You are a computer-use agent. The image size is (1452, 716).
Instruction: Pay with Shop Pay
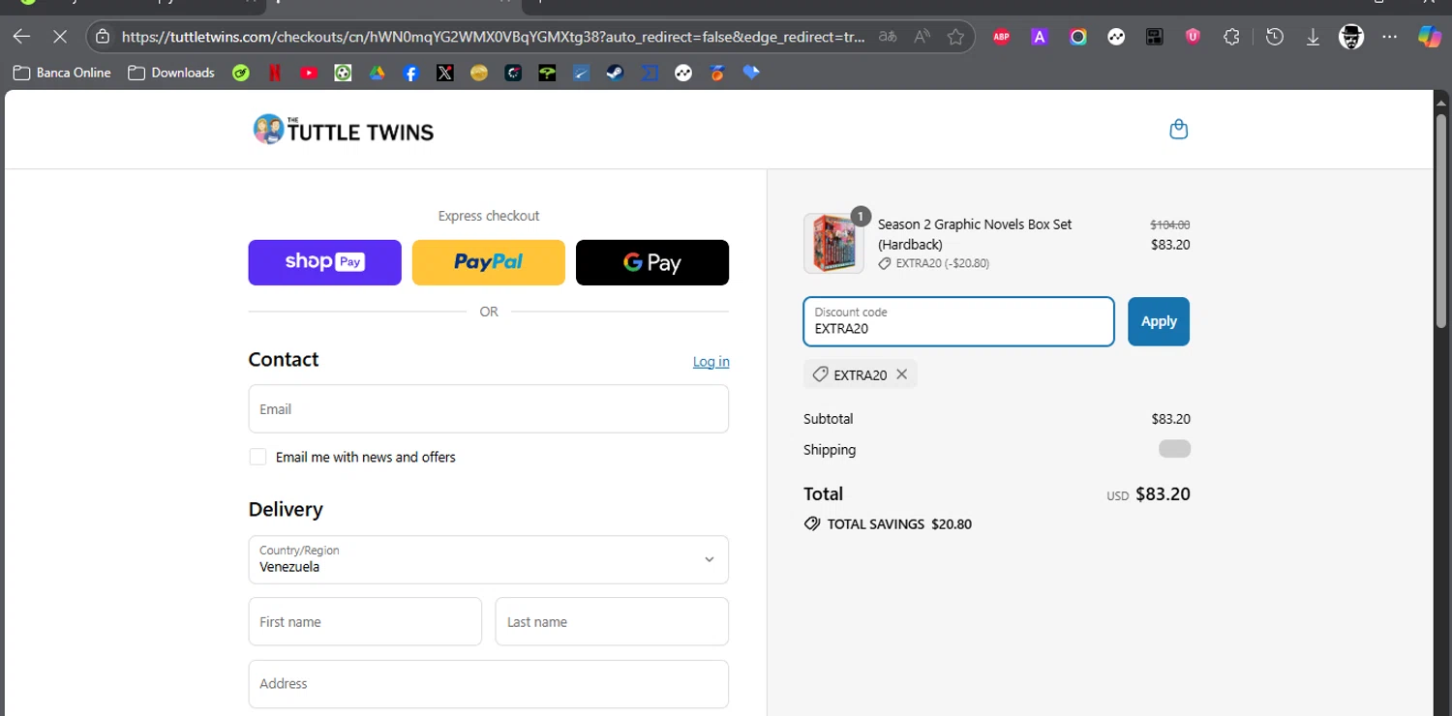click(324, 262)
